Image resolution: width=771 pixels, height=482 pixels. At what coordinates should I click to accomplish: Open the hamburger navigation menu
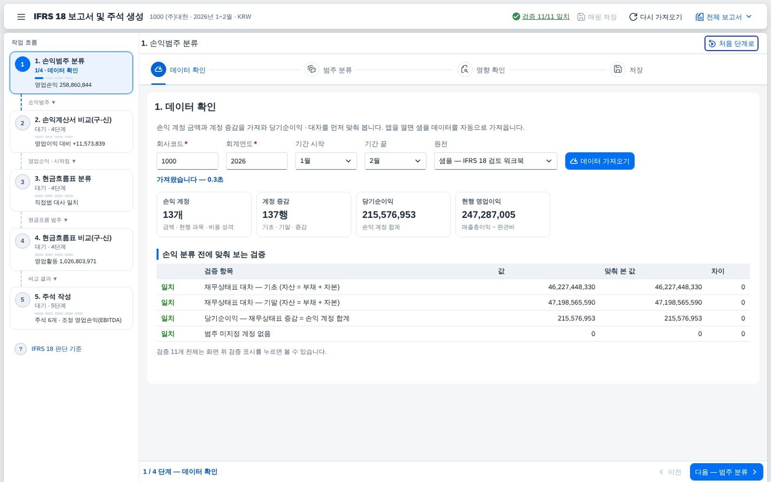pyautogui.click(x=21, y=17)
